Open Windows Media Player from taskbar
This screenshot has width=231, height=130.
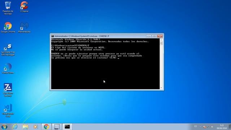pyautogui.click(x=35, y=127)
